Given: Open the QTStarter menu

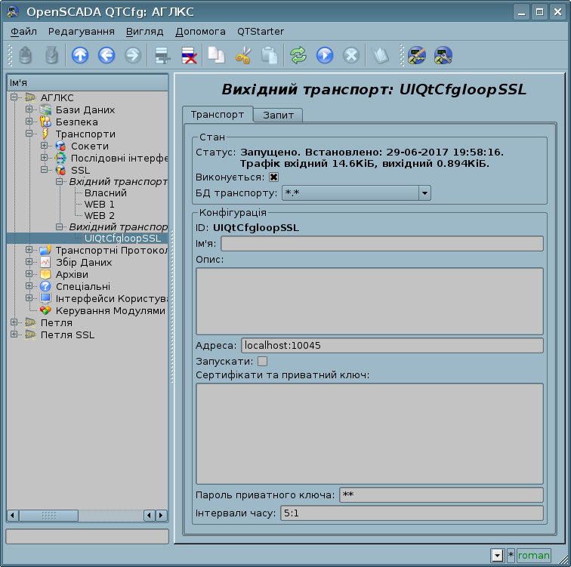Looking at the screenshot, I should (x=261, y=31).
